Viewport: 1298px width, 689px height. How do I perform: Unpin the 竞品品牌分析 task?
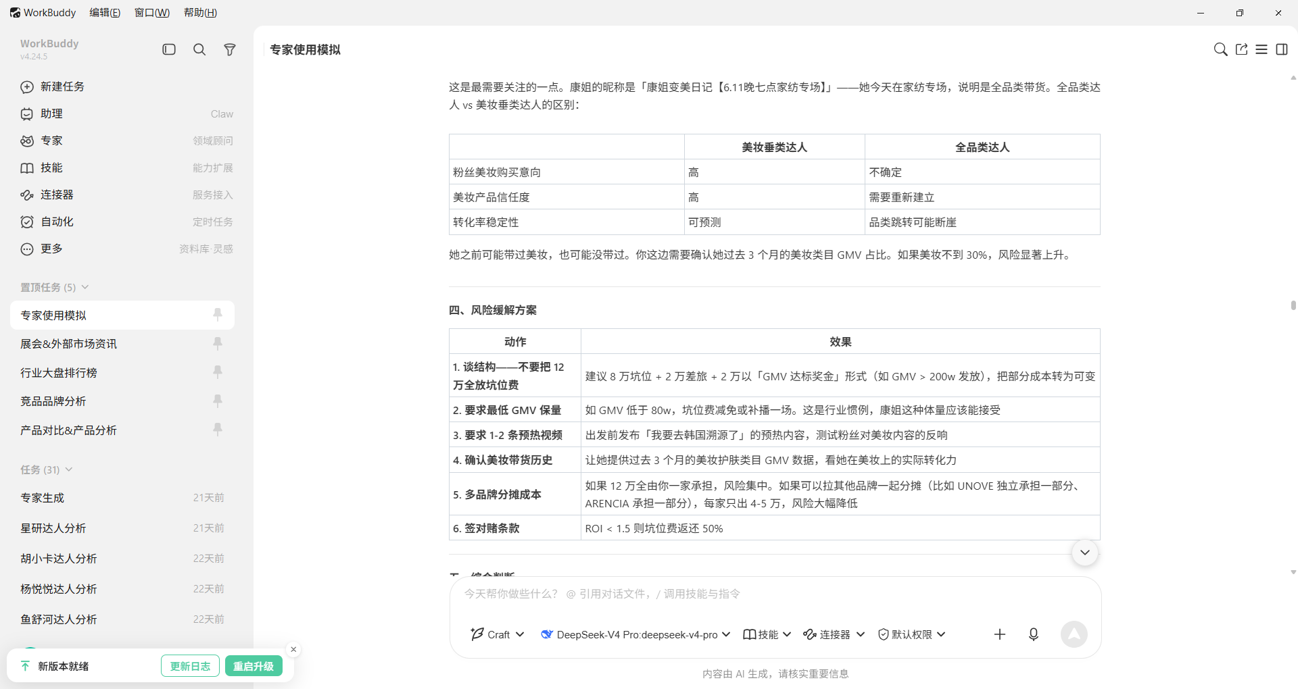[x=218, y=401]
